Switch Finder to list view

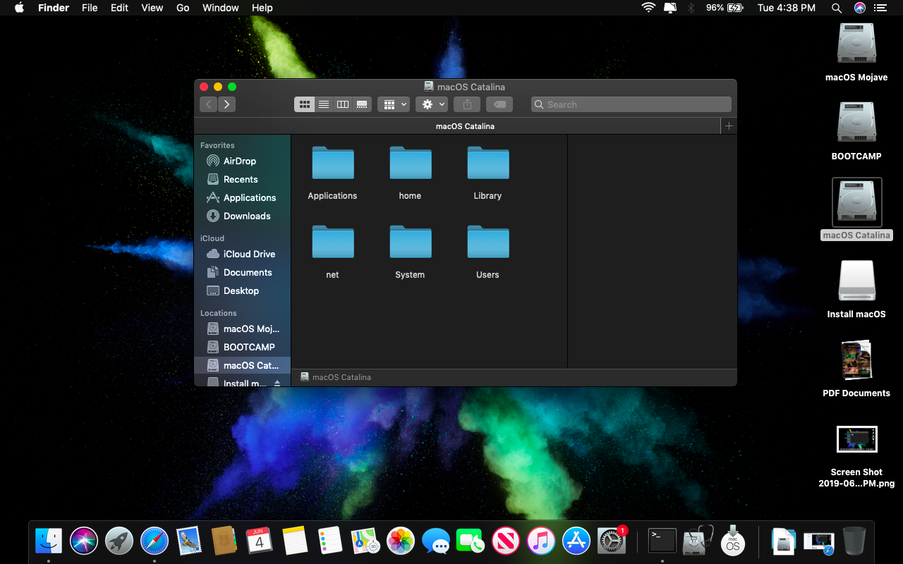(x=323, y=104)
